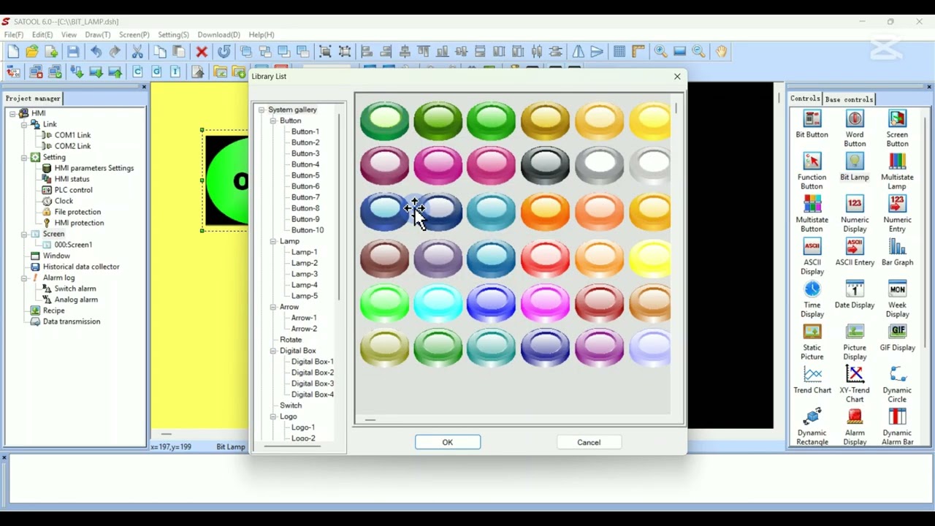Screen dimensions: 935x526
Task: Click the red Delete X toolbar icon
Action: 202,51
